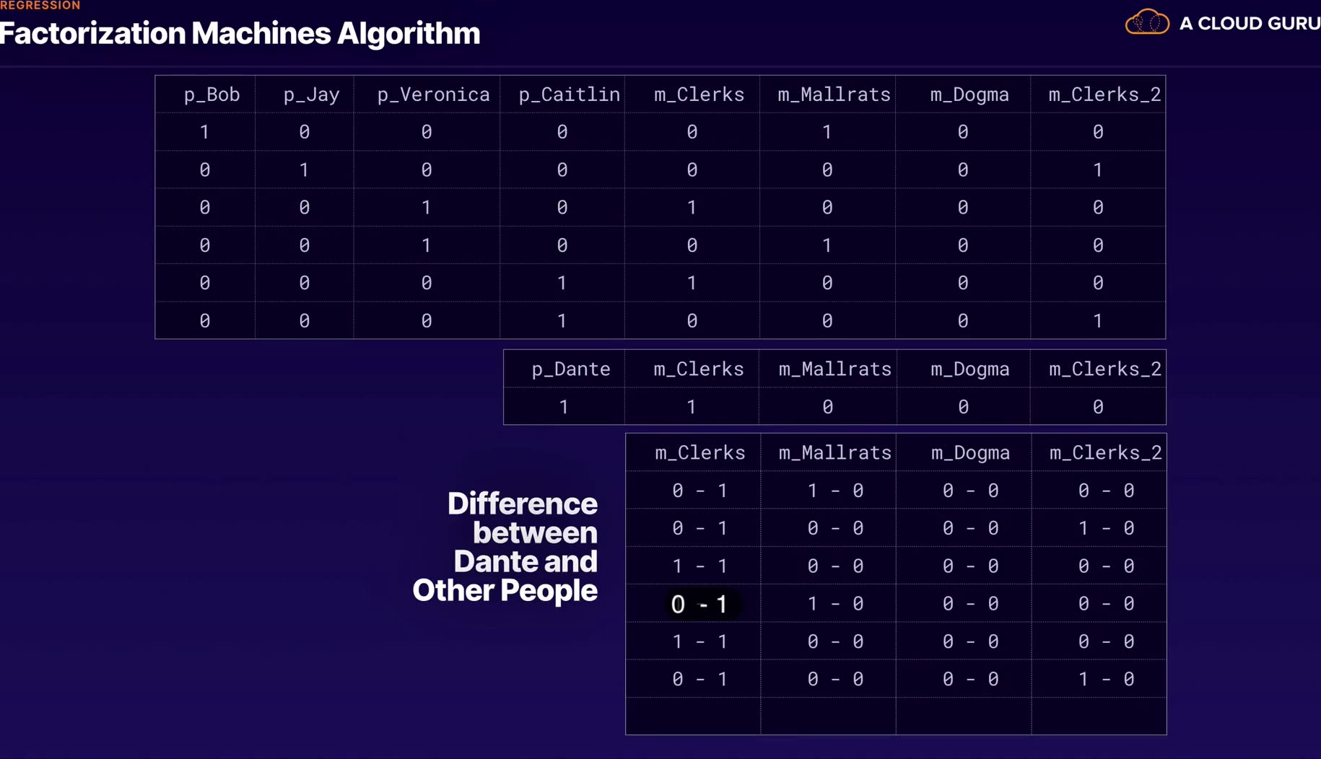Select the p_Bob column header
Image resolution: width=1321 pixels, height=759 pixels.
212,95
